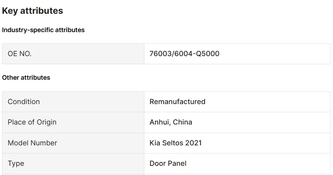Click the word "Place" in the origin label
This screenshot has height=175, width=333.
[x=17, y=122]
